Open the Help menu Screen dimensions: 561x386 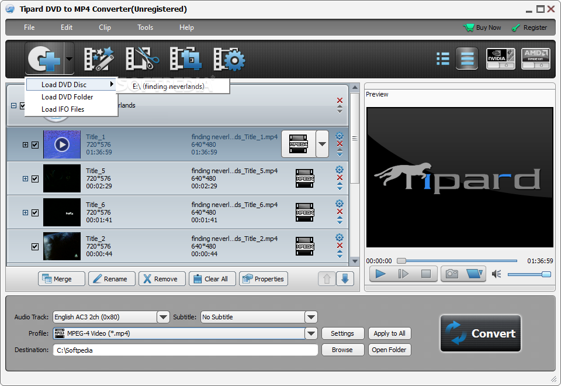186,27
